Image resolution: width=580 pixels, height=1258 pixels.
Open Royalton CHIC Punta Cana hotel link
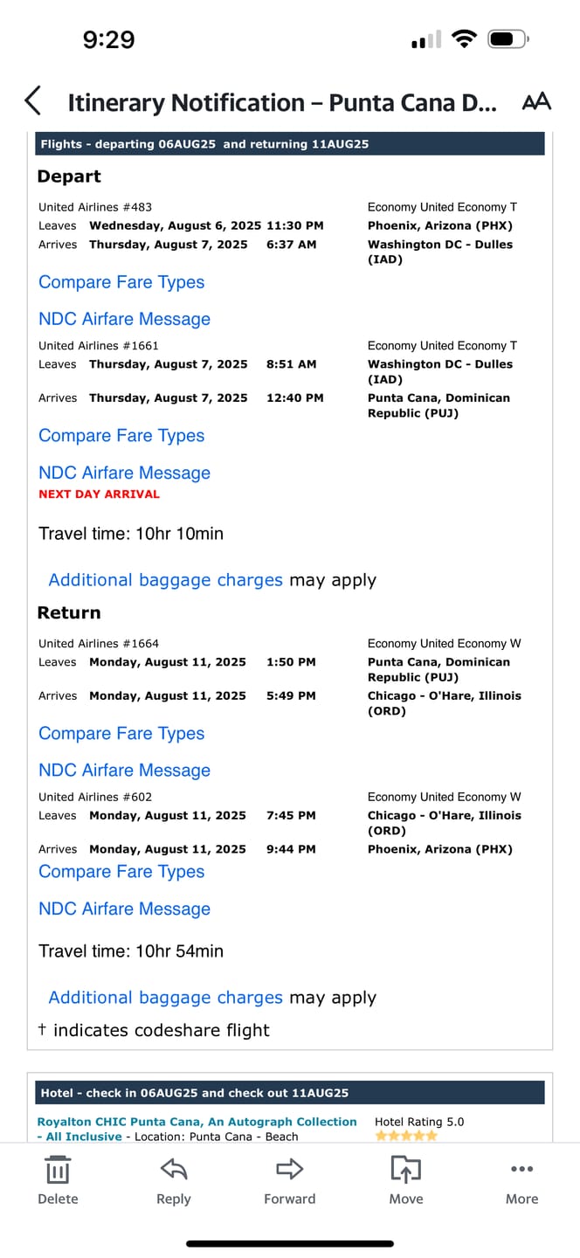click(x=197, y=1129)
